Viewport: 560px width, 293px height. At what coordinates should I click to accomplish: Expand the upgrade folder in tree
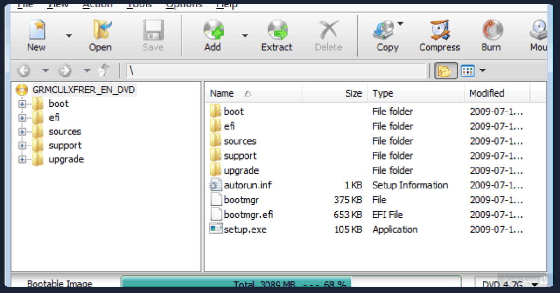(x=22, y=160)
